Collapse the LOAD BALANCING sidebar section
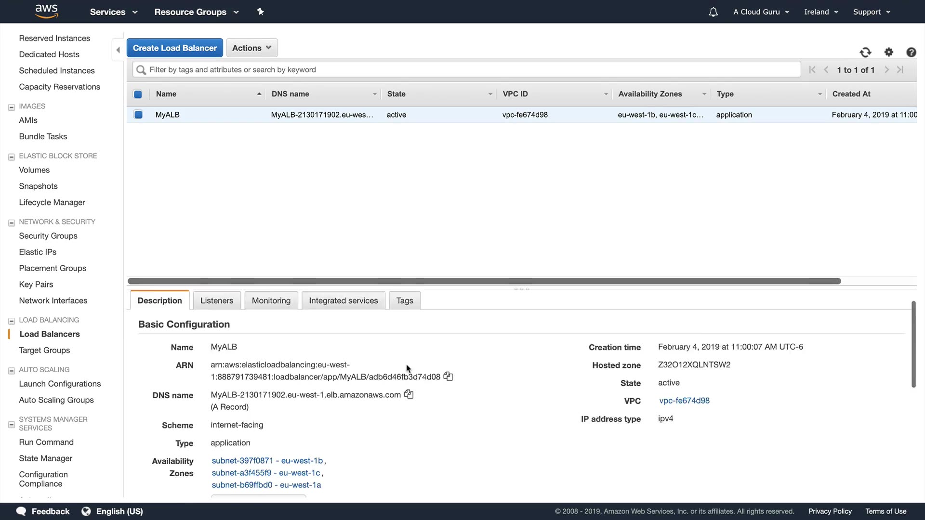The width and height of the screenshot is (925, 520). [12, 321]
